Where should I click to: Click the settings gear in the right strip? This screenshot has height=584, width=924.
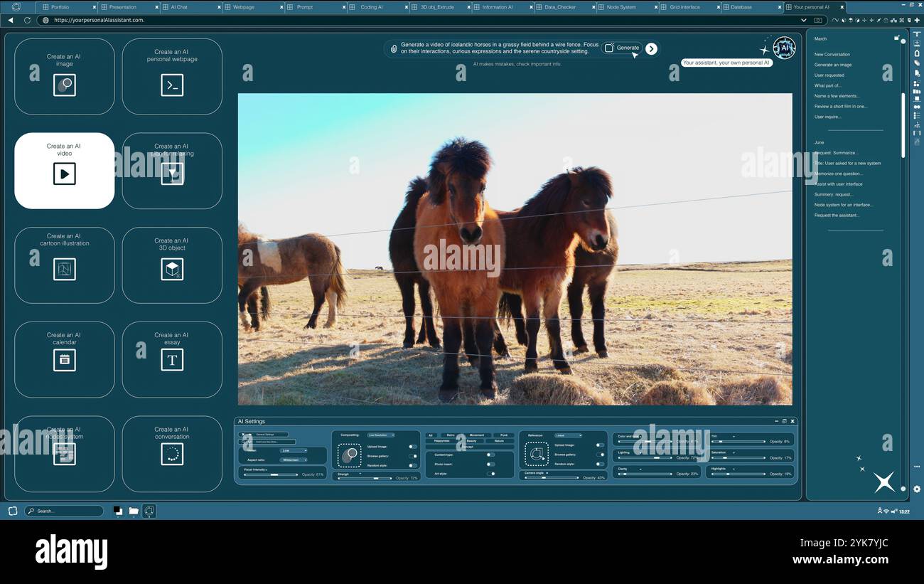[917, 489]
